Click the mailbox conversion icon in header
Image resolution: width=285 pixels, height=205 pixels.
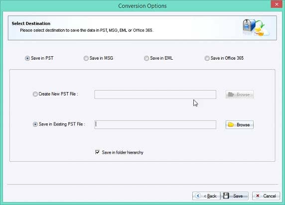256,27
